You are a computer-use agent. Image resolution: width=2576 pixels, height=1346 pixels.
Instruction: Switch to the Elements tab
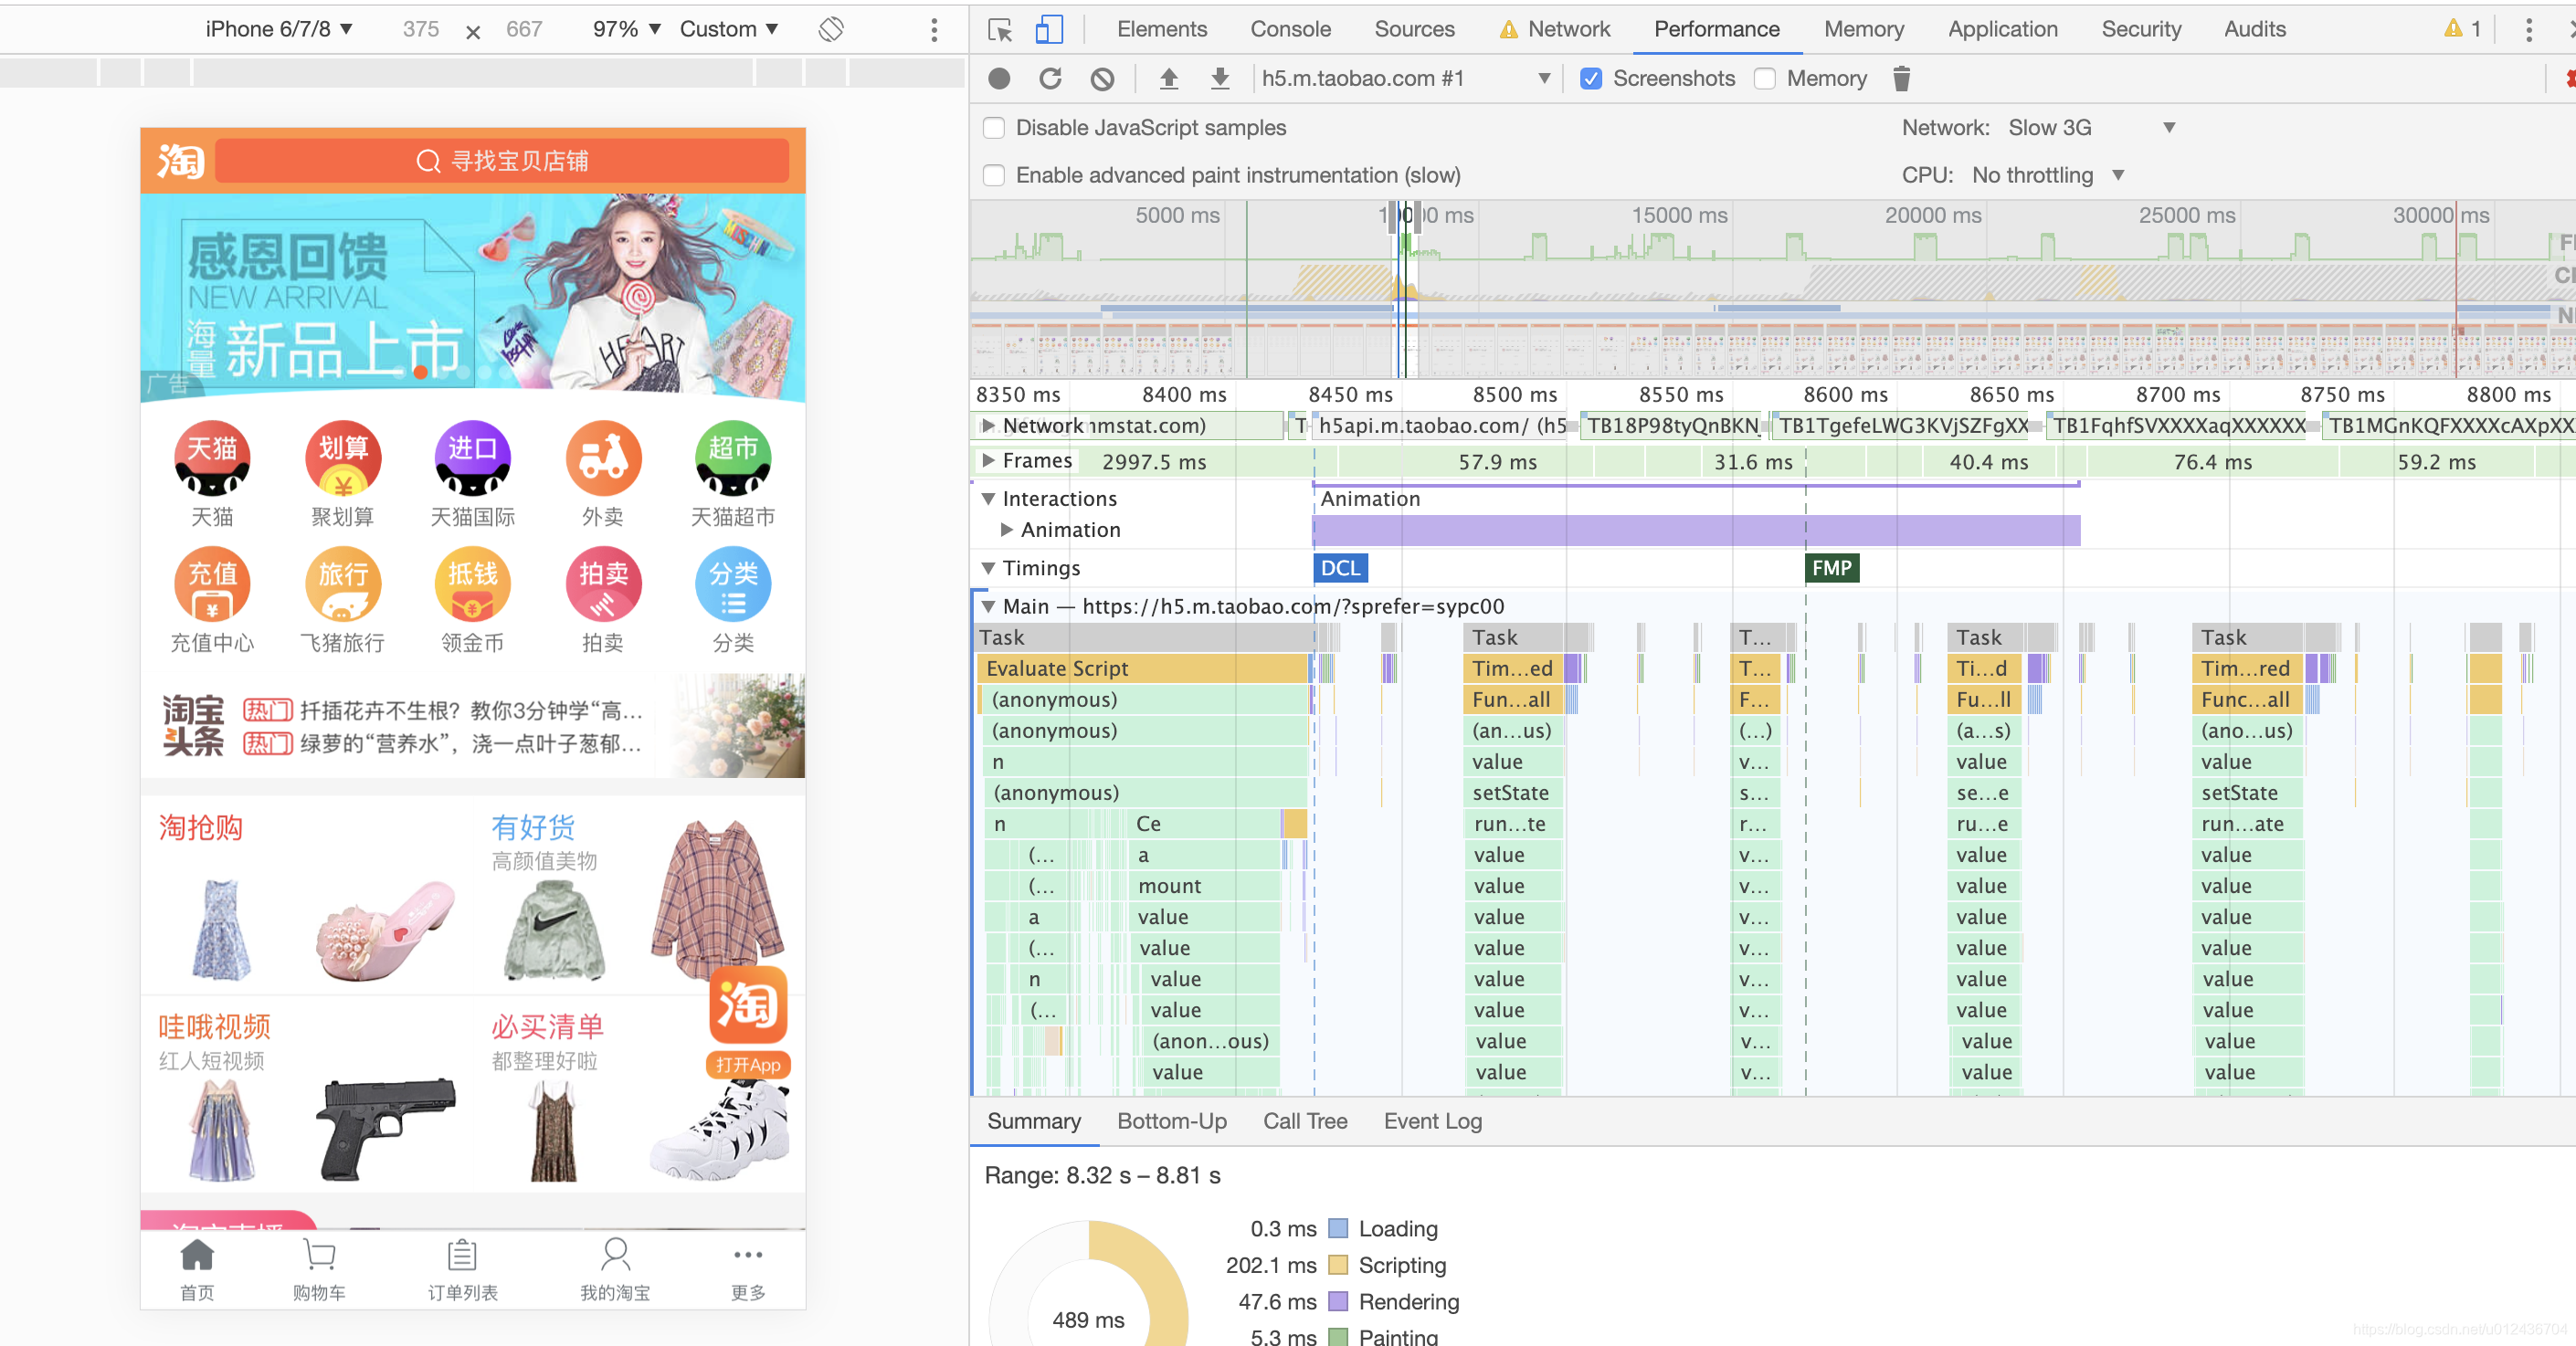point(1161,29)
